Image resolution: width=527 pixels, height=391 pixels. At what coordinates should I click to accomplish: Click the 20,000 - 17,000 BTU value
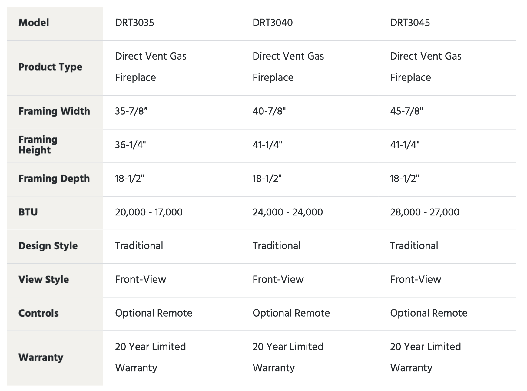pos(149,212)
